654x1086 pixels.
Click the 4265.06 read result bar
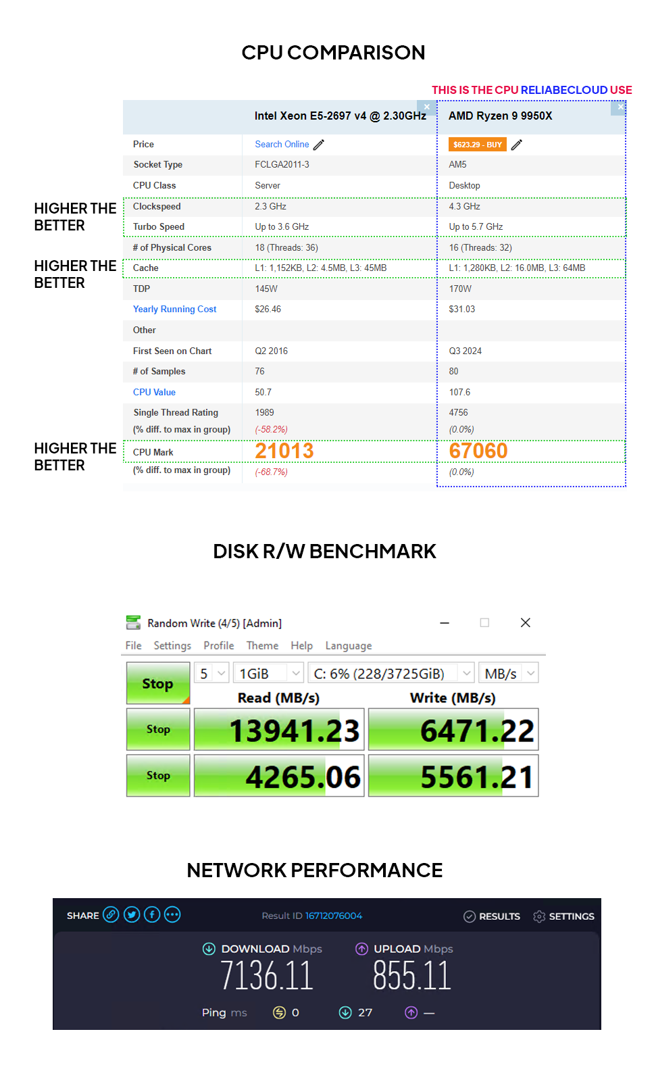click(279, 776)
